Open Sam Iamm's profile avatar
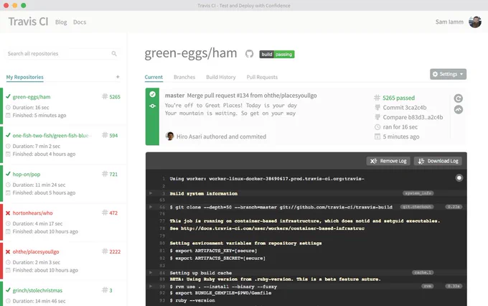Screen dimensions: 488x306 (x=474, y=22)
